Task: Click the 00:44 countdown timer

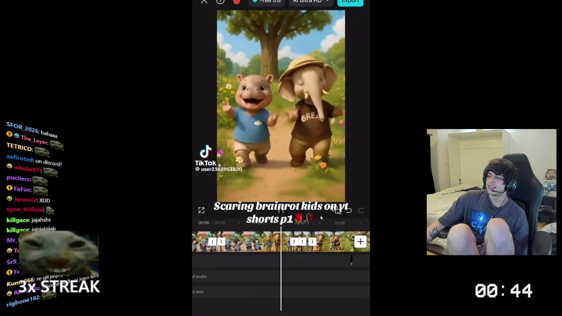Action: pos(504,291)
